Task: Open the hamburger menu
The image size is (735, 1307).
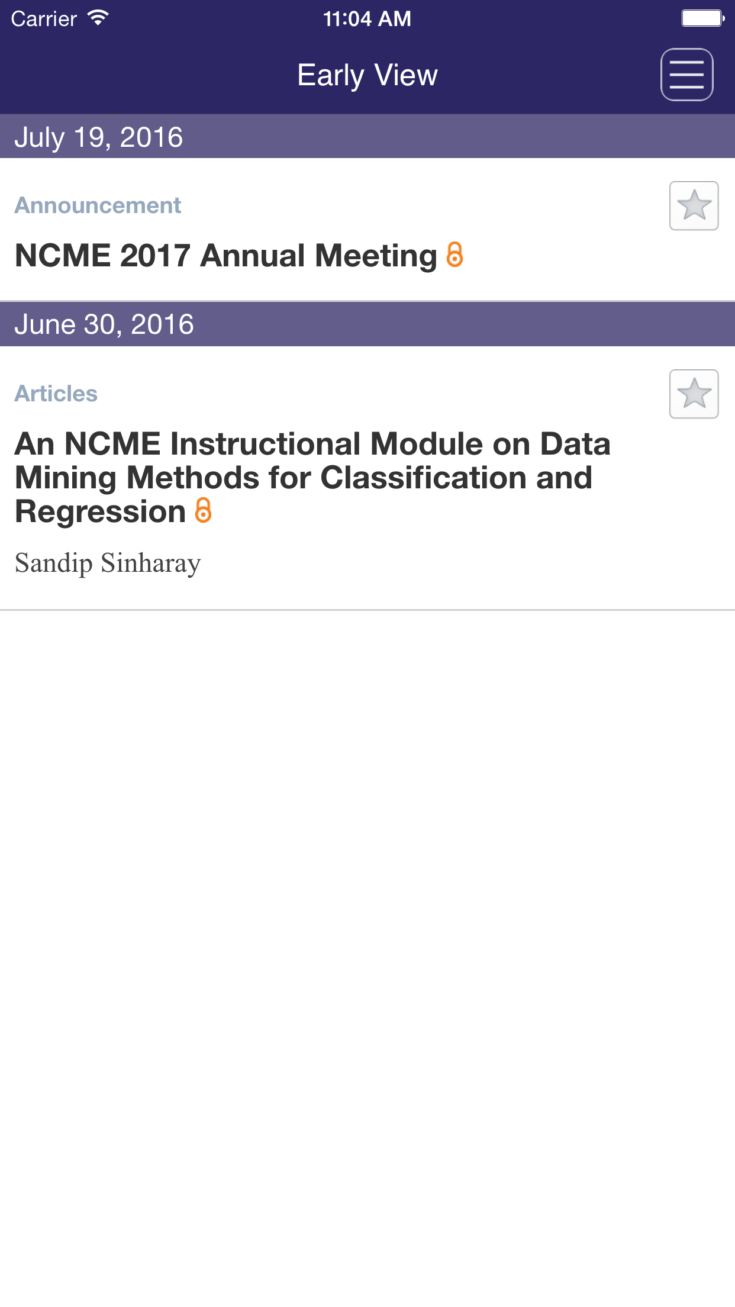Action: click(686, 75)
